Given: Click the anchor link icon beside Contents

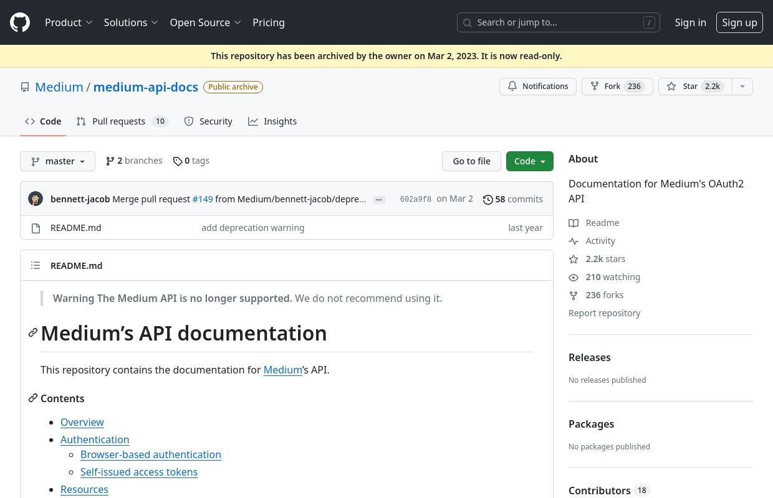Looking at the screenshot, I should pos(33,398).
